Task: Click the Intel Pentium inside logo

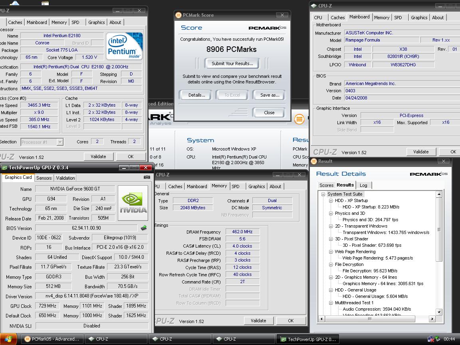Action: [125, 46]
